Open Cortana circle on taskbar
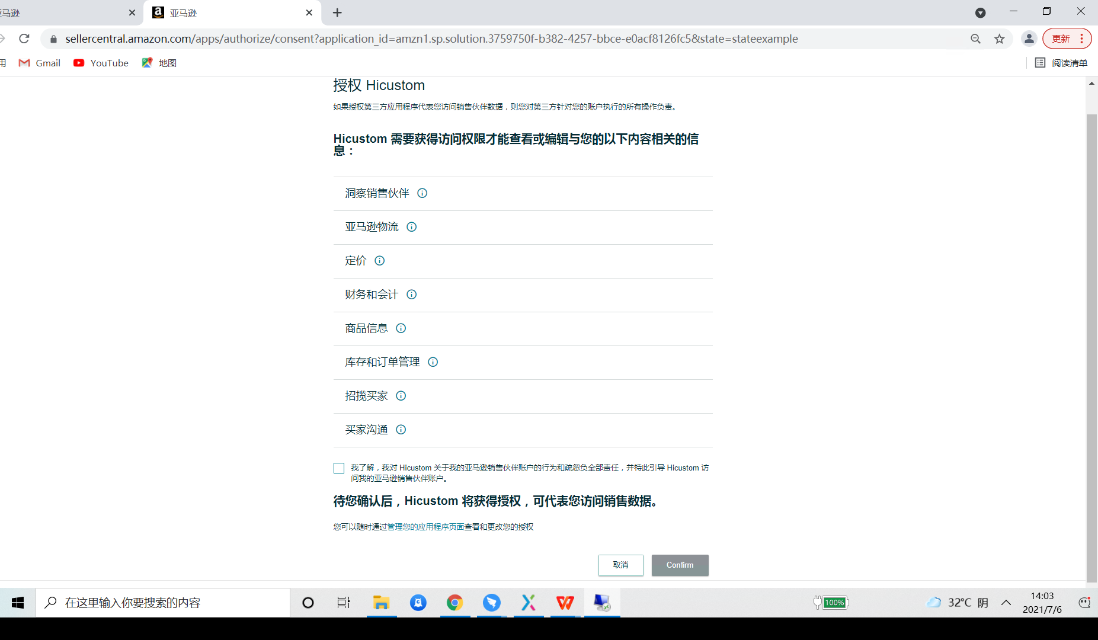 tap(308, 603)
